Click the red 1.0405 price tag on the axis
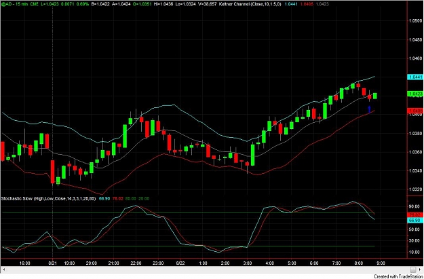This screenshot has width=424, height=279. click(415, 111)
